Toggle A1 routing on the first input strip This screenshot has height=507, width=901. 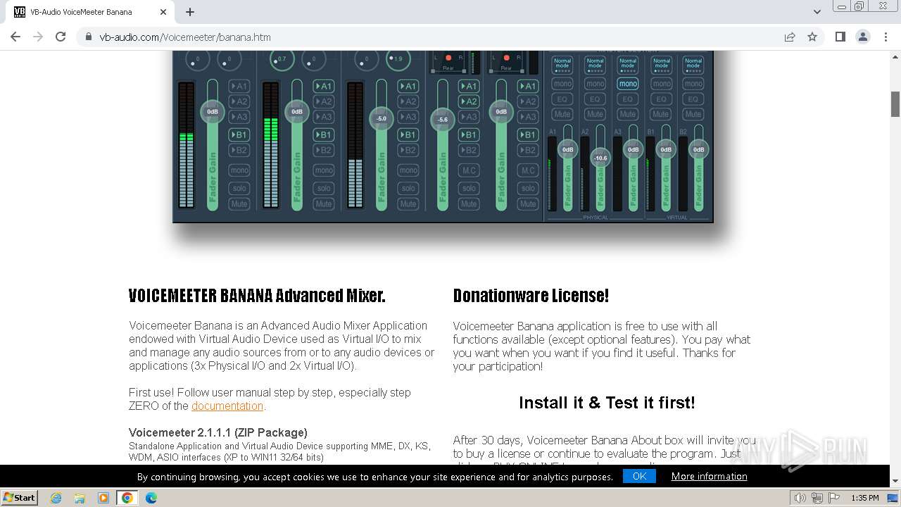point(239,87)
